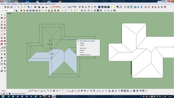Use the Pan hand tool
174x98 pixels.
[5, 58]
